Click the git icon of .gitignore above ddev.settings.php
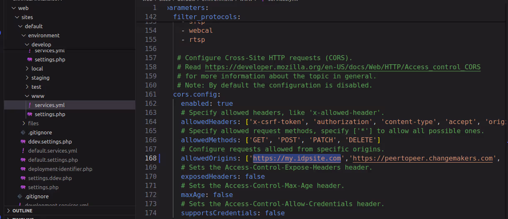 [23, 133]
